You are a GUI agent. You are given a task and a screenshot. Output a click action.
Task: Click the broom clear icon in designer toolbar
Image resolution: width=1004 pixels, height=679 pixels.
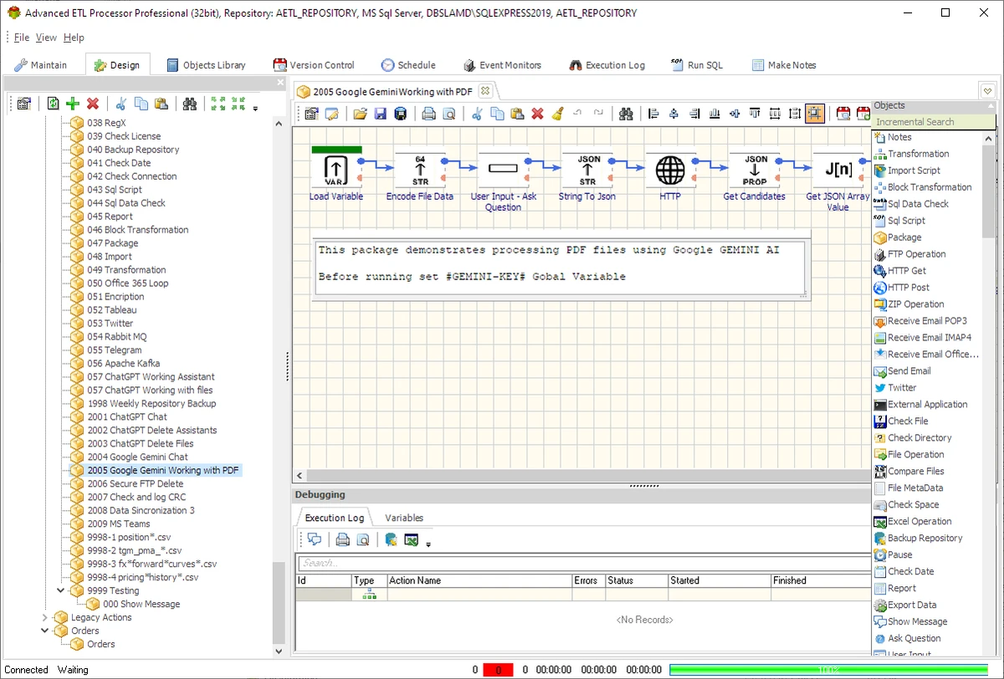point(557,114)
